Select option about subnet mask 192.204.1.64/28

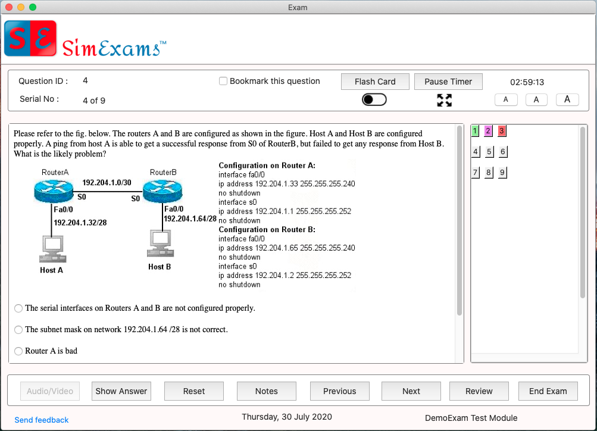tap(18, 330)
